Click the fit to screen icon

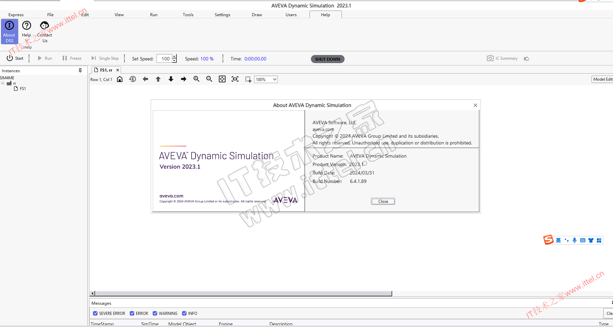pos(235,79)
